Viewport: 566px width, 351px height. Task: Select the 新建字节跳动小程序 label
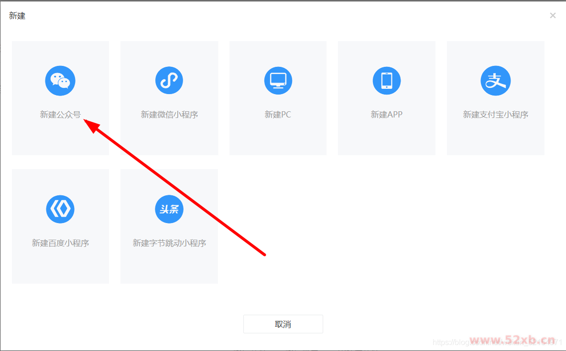(169, 243)
